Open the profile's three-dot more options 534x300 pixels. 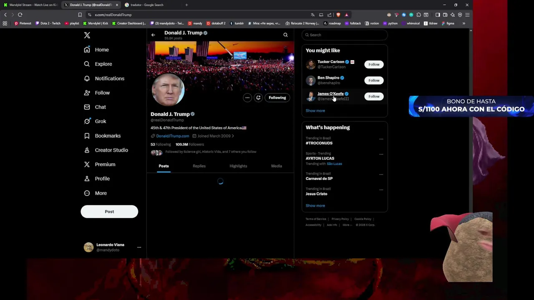pos(247,98)
